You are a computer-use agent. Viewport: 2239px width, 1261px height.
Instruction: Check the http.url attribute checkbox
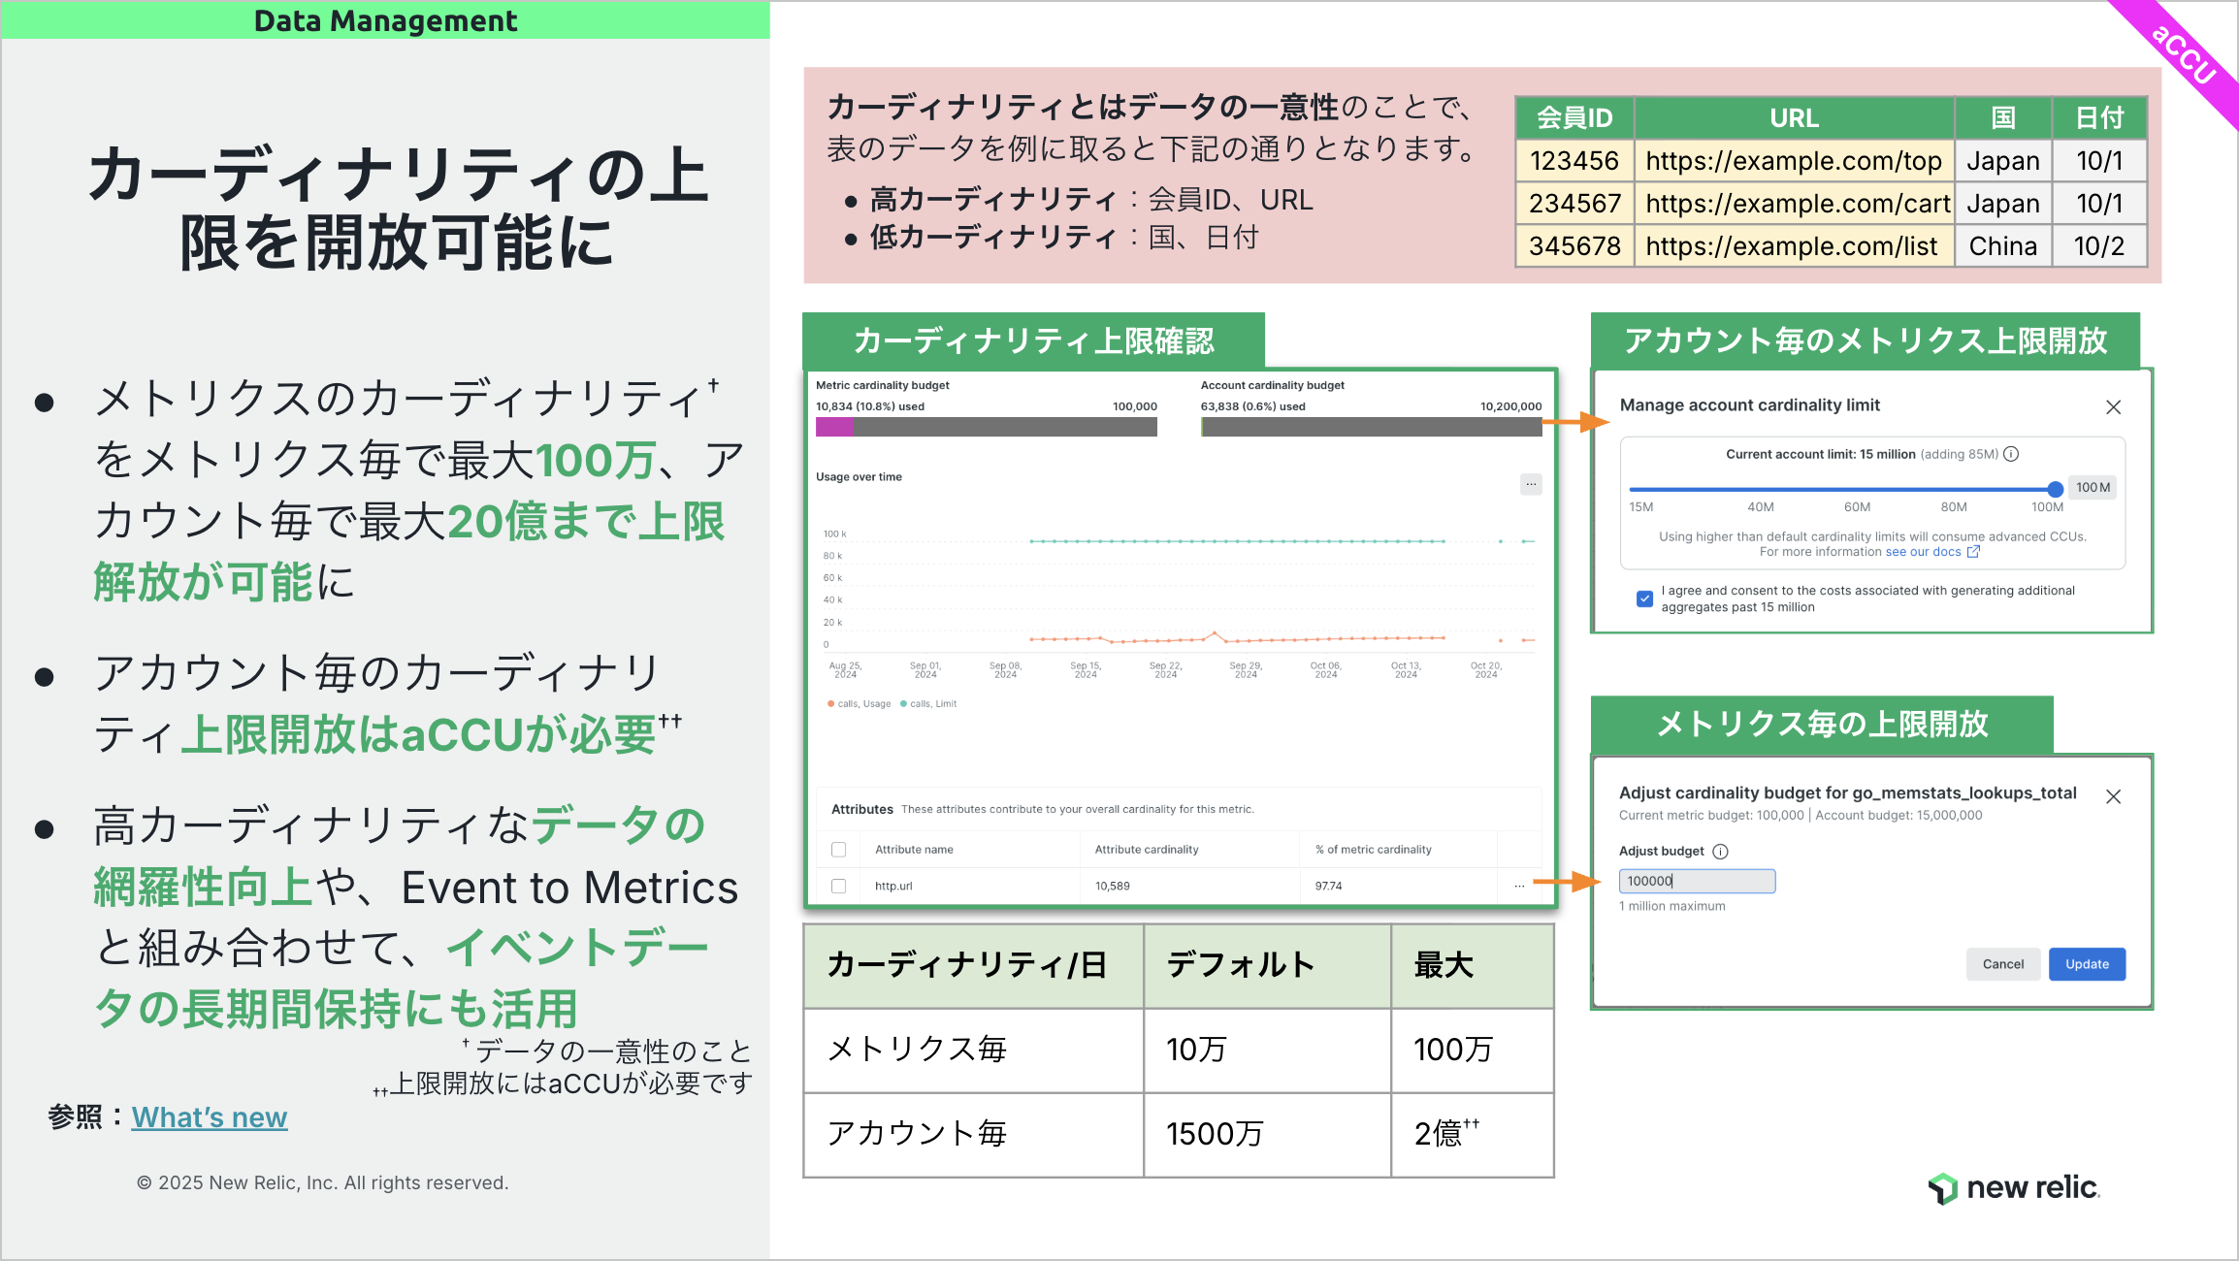coord(839,886)
